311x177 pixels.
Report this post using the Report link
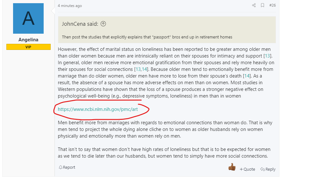pyautogui.click(x=67, y=167)
